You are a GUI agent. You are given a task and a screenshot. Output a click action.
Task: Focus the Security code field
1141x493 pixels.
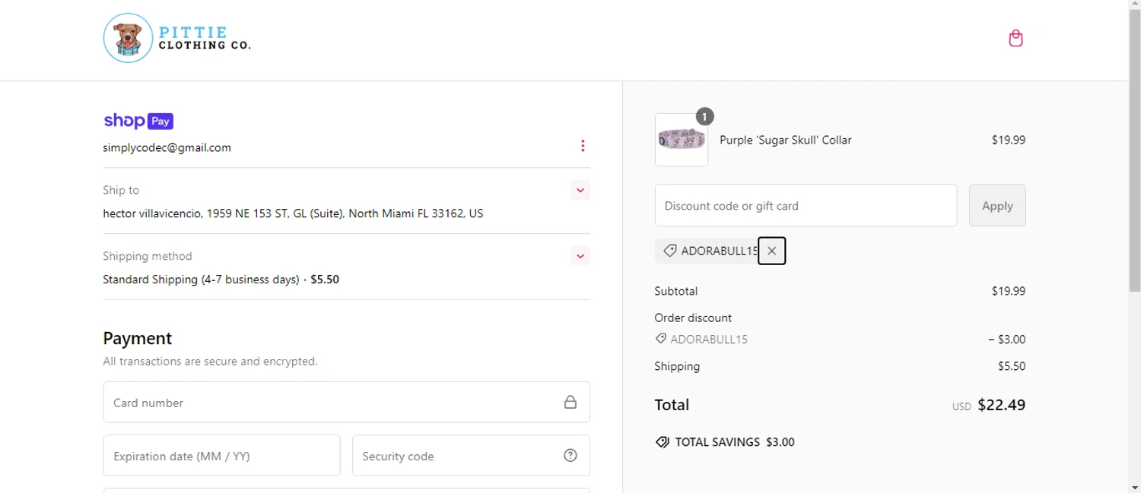tap(471, 456)
